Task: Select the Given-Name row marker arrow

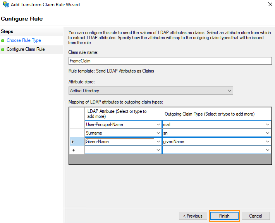Action: tap(73, 142)
